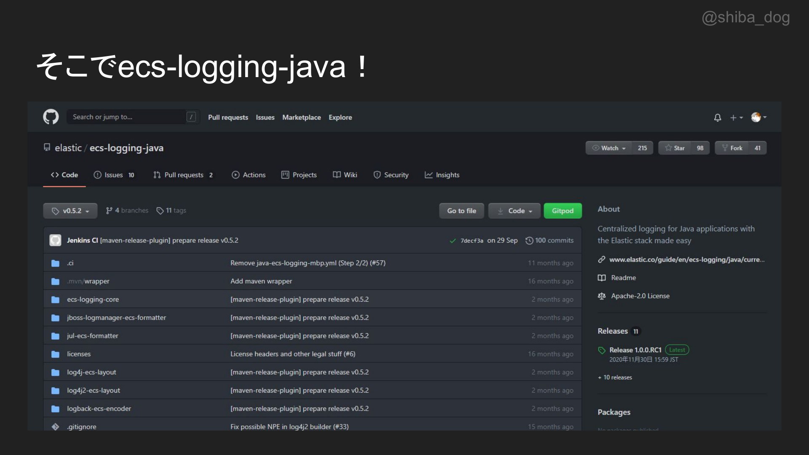Screen dimensions: 809x455
Task: Open the Releases heading link
Action: 612,331
